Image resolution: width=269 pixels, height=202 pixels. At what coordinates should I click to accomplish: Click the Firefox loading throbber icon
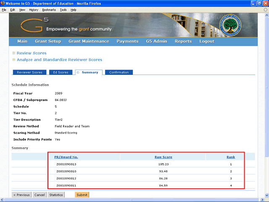(265, 10)
